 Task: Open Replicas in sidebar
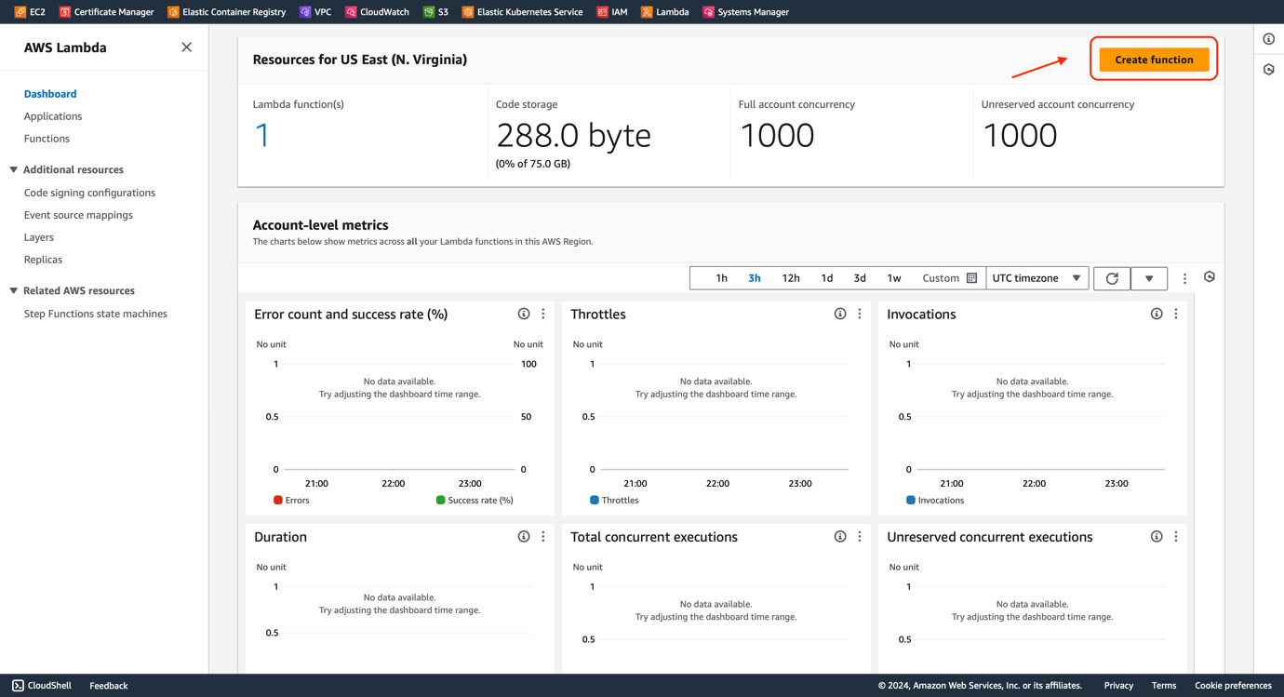pyautogui.click(x=43, y=260)
